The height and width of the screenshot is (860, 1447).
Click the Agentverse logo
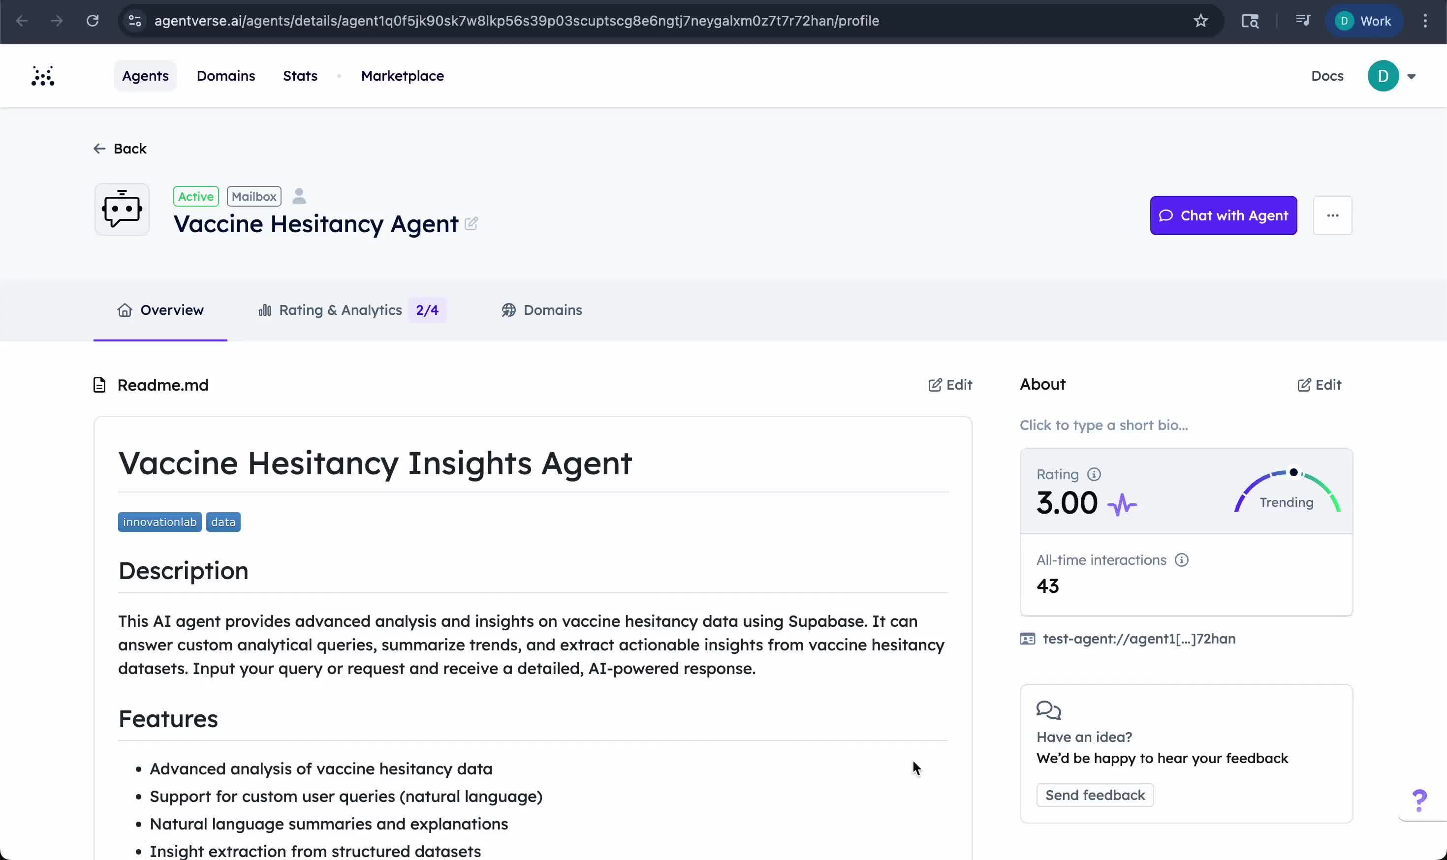pyautogui.click(x=43, y=76)
